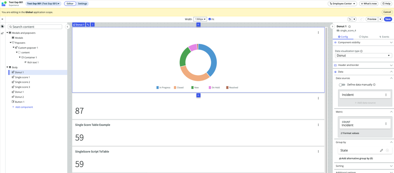Click the Search content field
394x173 pixels.
(35, 27)
